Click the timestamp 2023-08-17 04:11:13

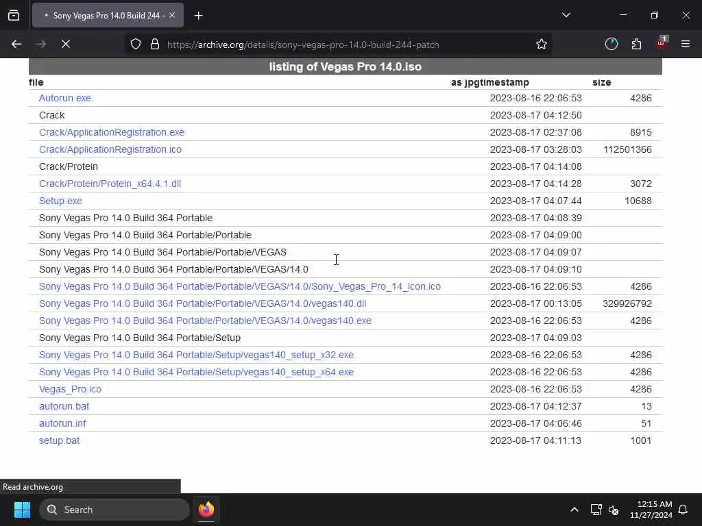535,440
